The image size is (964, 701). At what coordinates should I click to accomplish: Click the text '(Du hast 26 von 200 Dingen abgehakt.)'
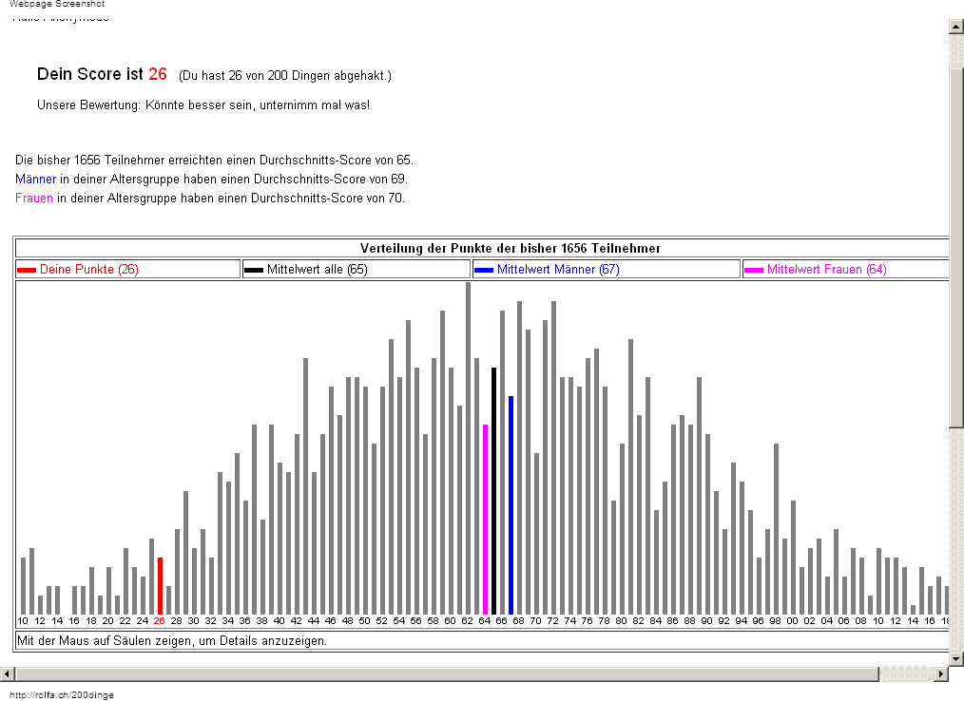click(285, 76)
